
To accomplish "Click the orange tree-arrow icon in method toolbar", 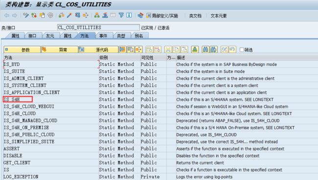I will click(139, 50).
